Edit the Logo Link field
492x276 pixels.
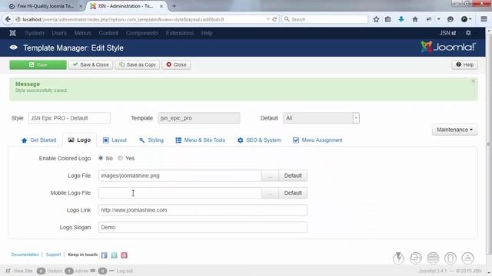click(x=203, y=210)
